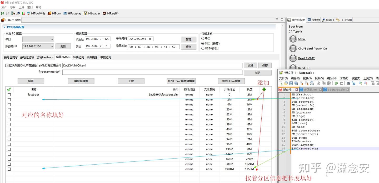Open TFTP视图 tab

(x=344, y=20)
